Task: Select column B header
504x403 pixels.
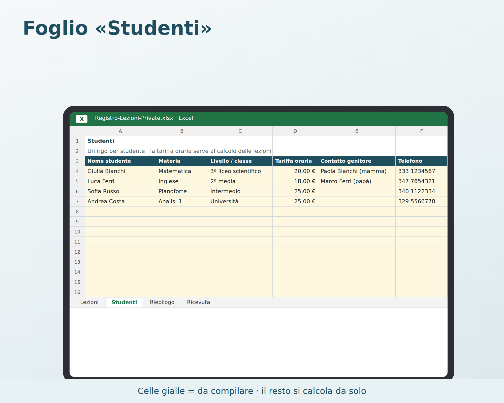Action: click(182, 131)
